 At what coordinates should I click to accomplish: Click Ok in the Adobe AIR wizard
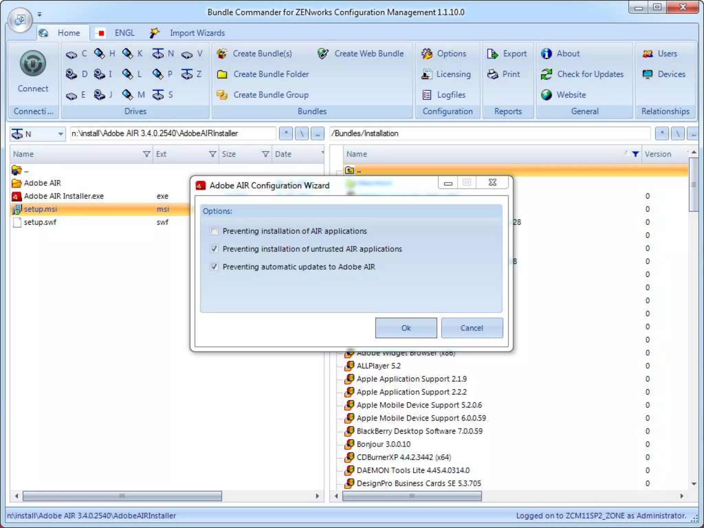pos(406,328)
